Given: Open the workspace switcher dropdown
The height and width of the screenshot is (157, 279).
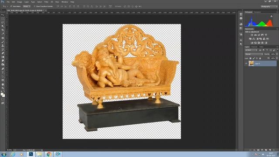Looking at the screenshot, I should coord(269,7).
